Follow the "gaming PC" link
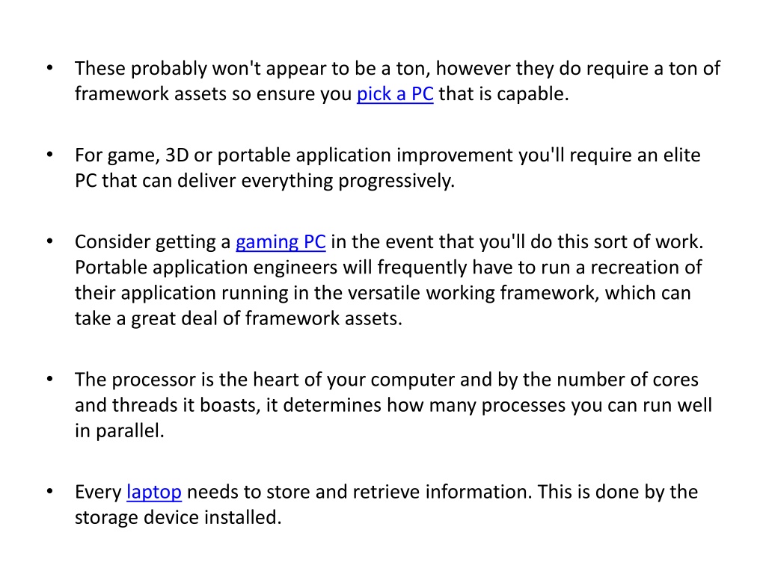The width and height of the screenshot is (766, 574). 281,242
